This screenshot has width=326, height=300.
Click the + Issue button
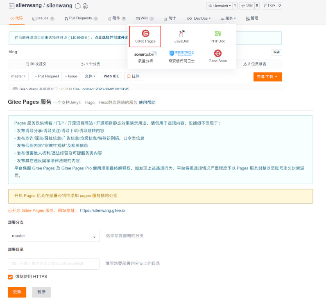point(71,76)
